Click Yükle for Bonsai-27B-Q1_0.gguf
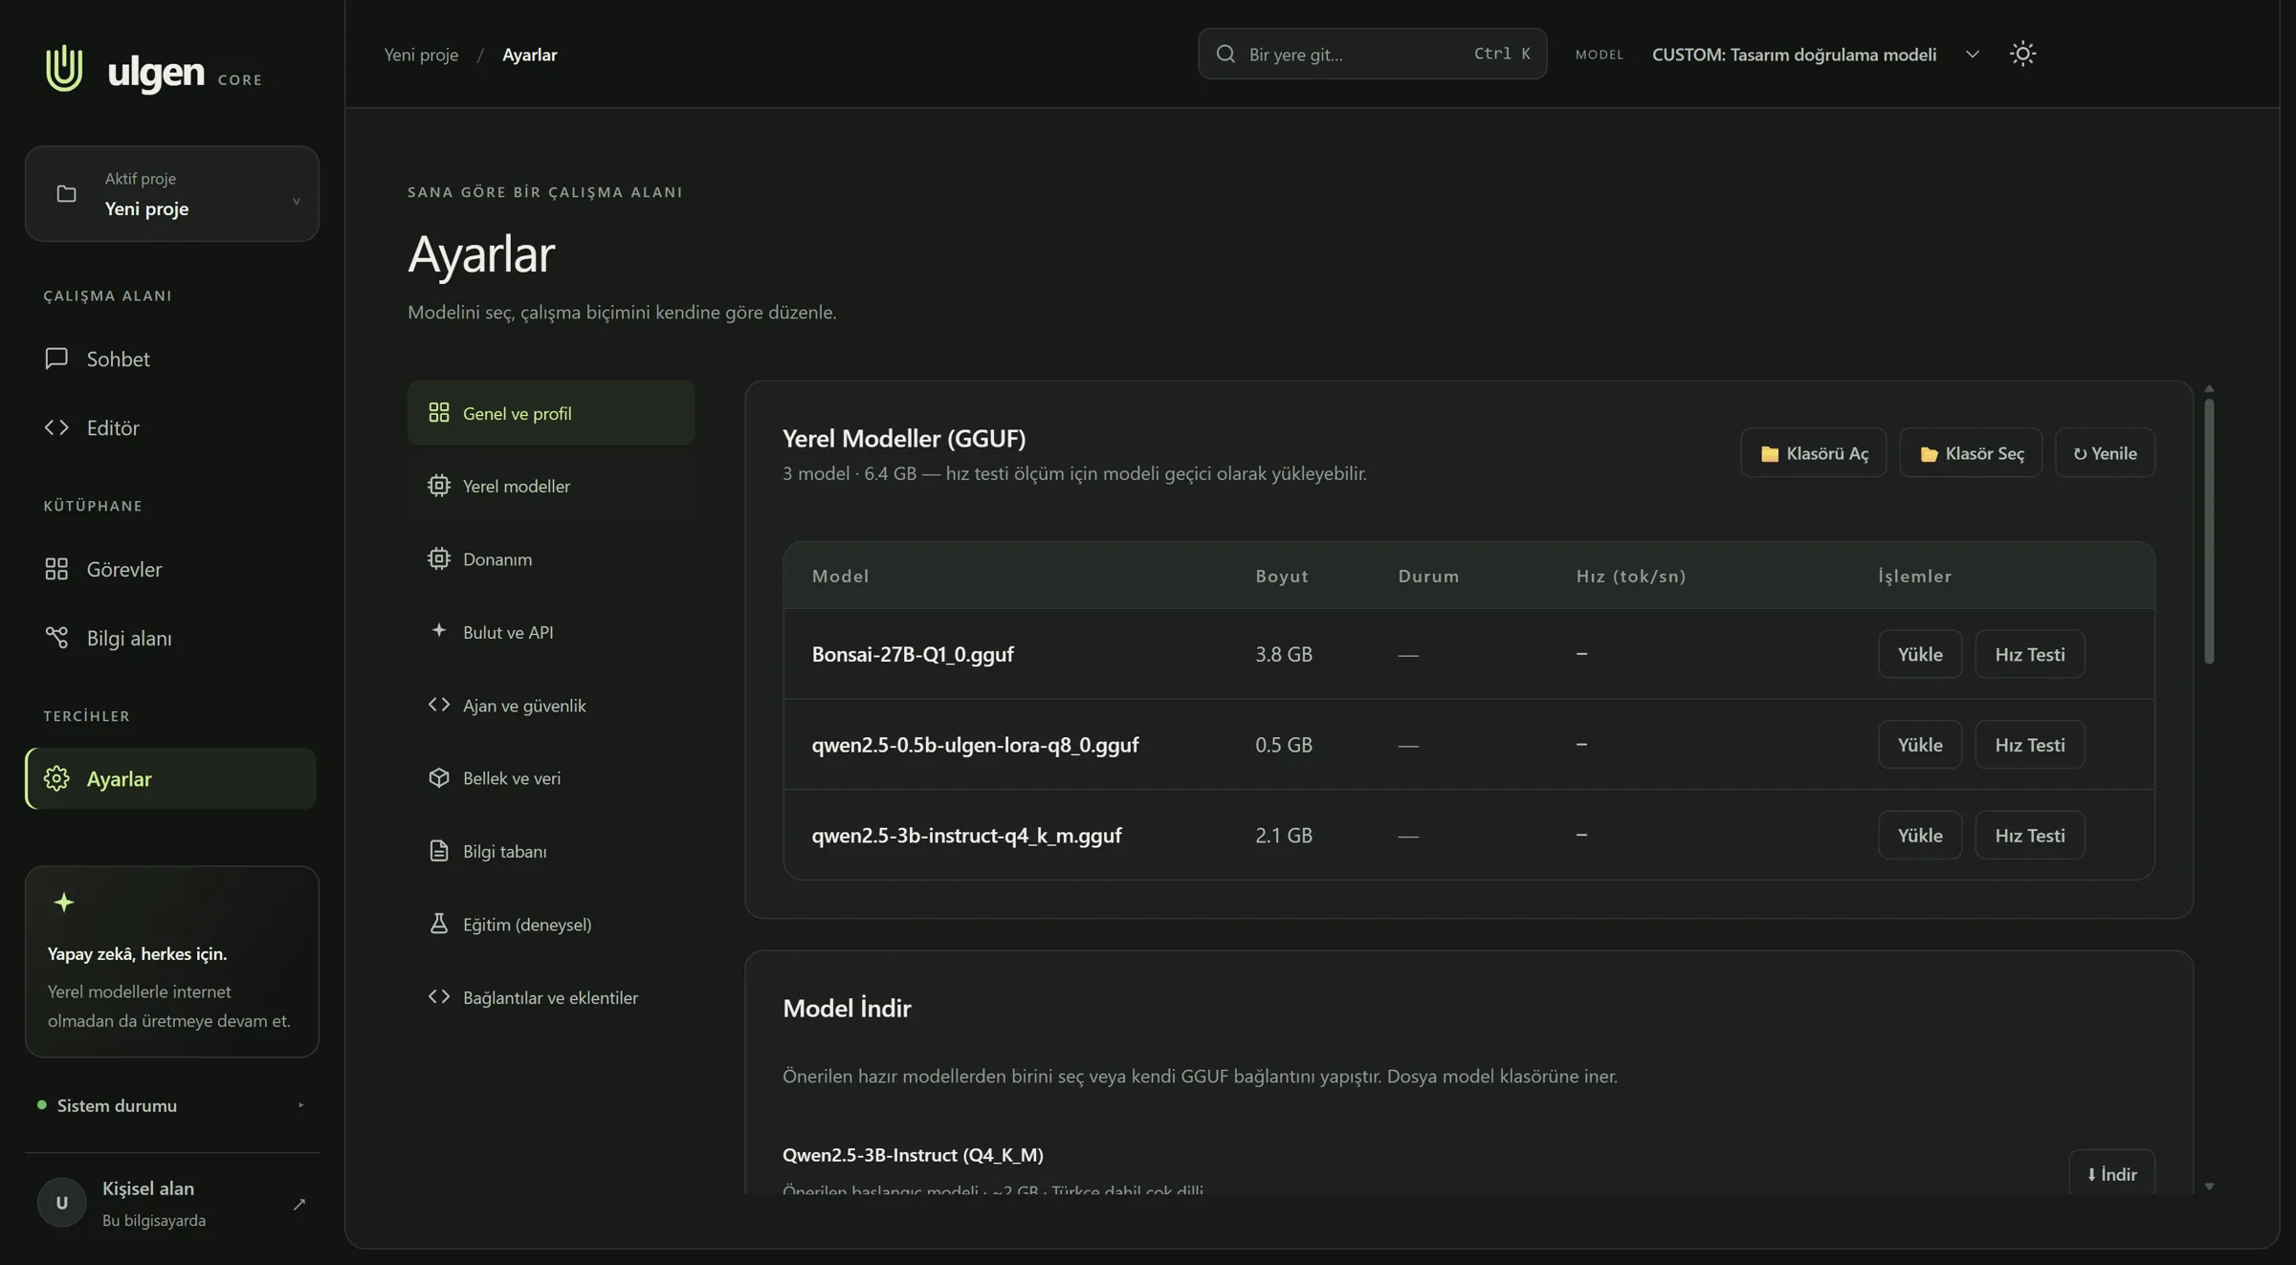This screenshot has height=1265, width=2296. [1920, 654]
